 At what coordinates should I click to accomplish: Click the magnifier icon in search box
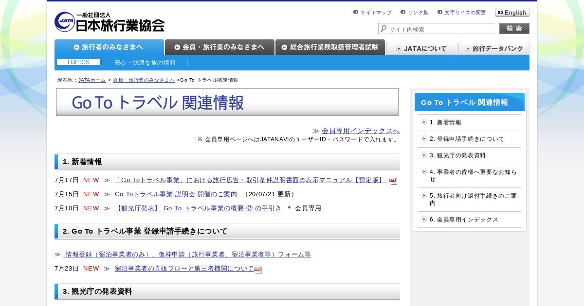[383, 29]
